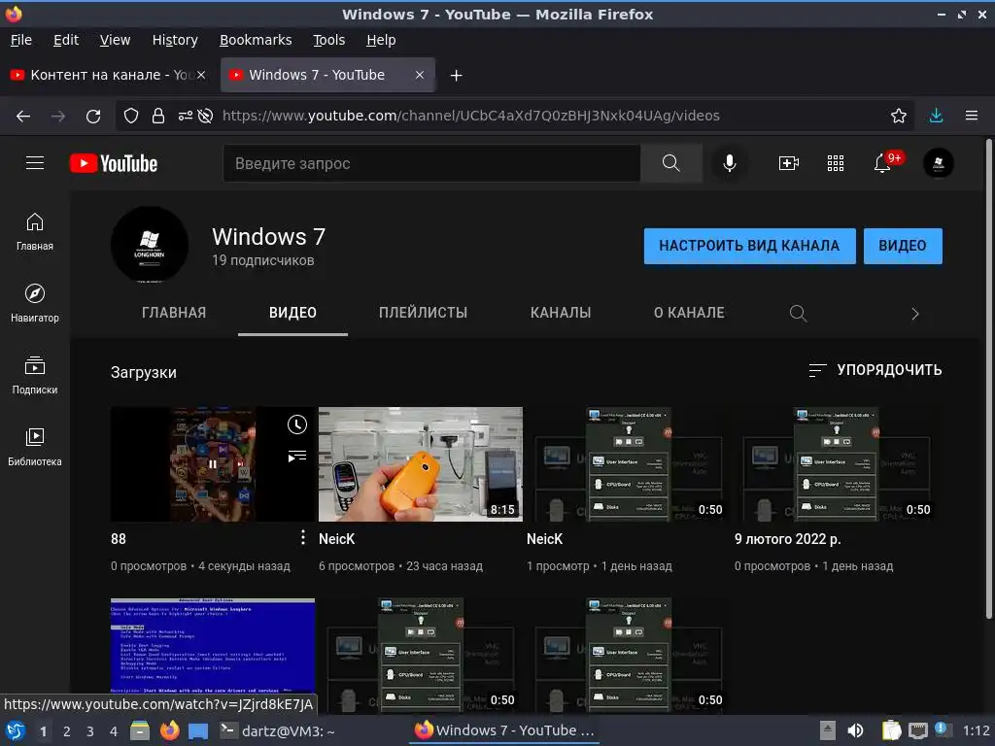Click the blocked autoplay icon in the address bar

click(x=205, y=116)
